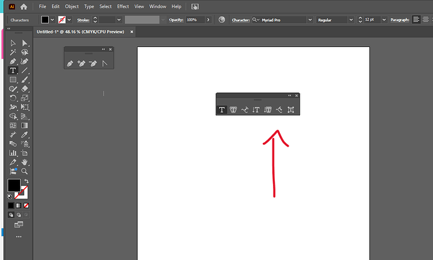Open fill color dropdown in control bar
433x260 pixels.
(52, 20)
